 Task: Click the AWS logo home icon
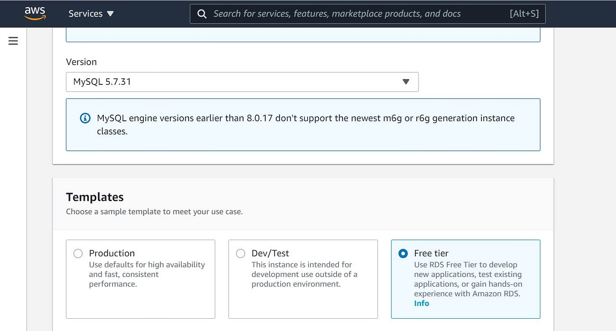(x=35, y=13)
